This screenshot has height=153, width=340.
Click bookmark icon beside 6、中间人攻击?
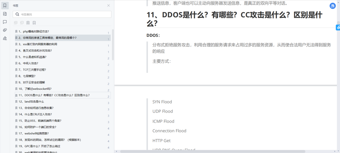pos(16,63)
